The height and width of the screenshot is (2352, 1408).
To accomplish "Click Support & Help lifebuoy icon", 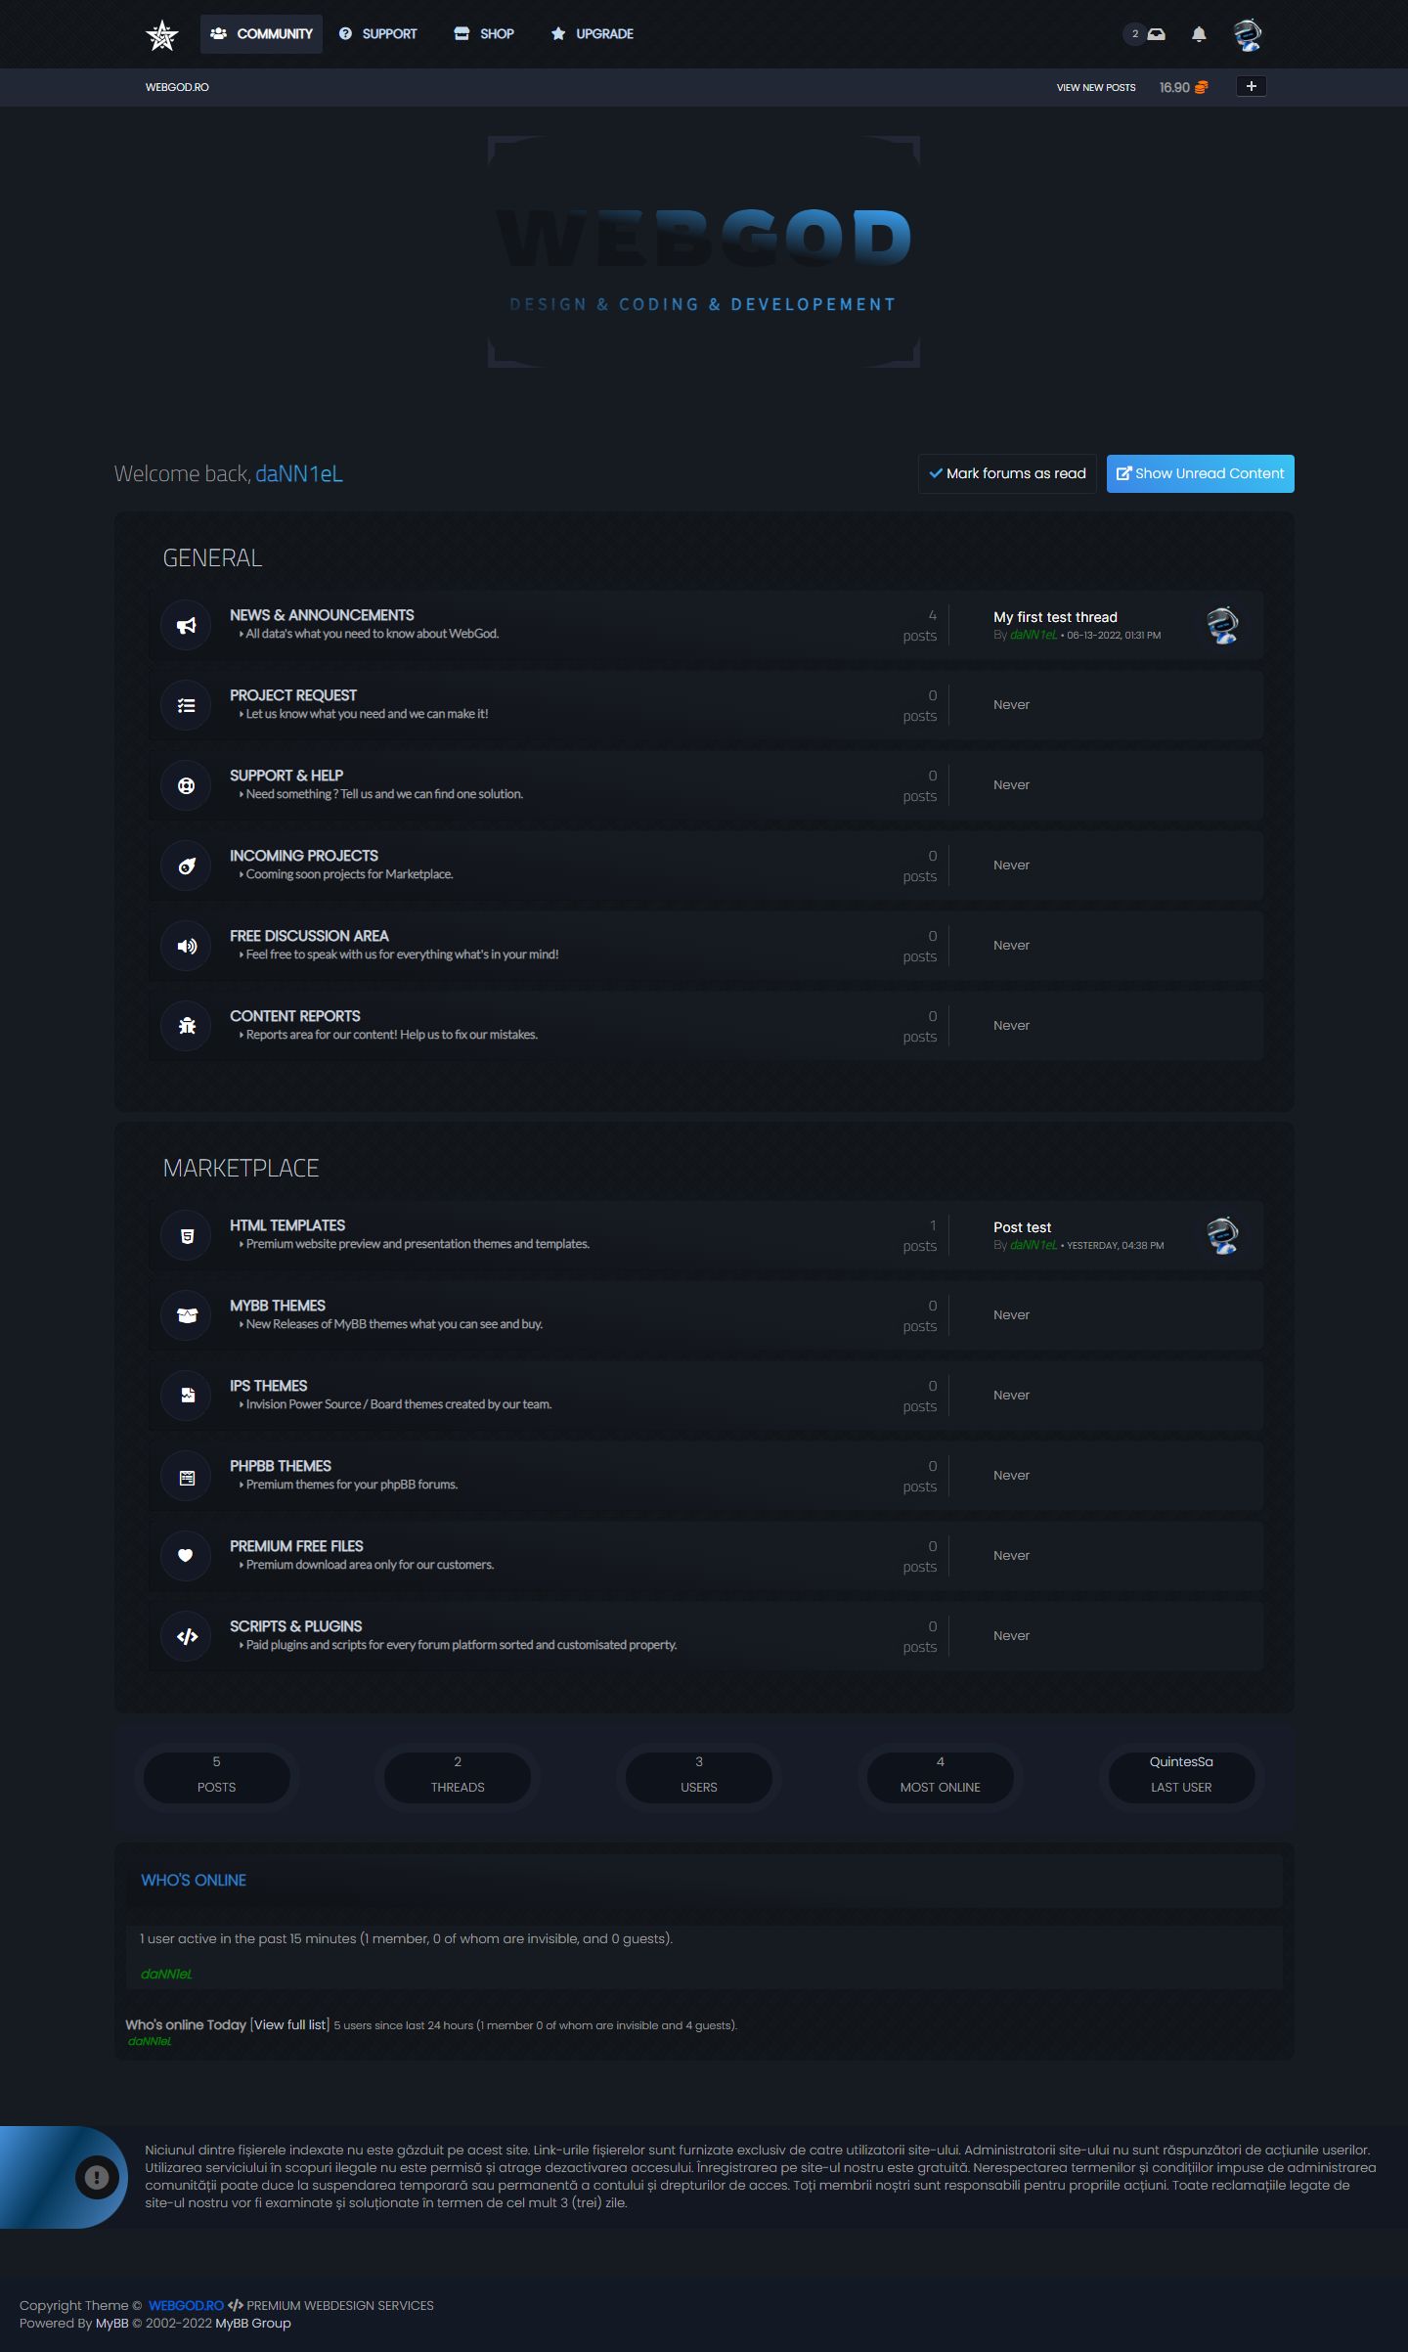I will click(x=186, y=785).
